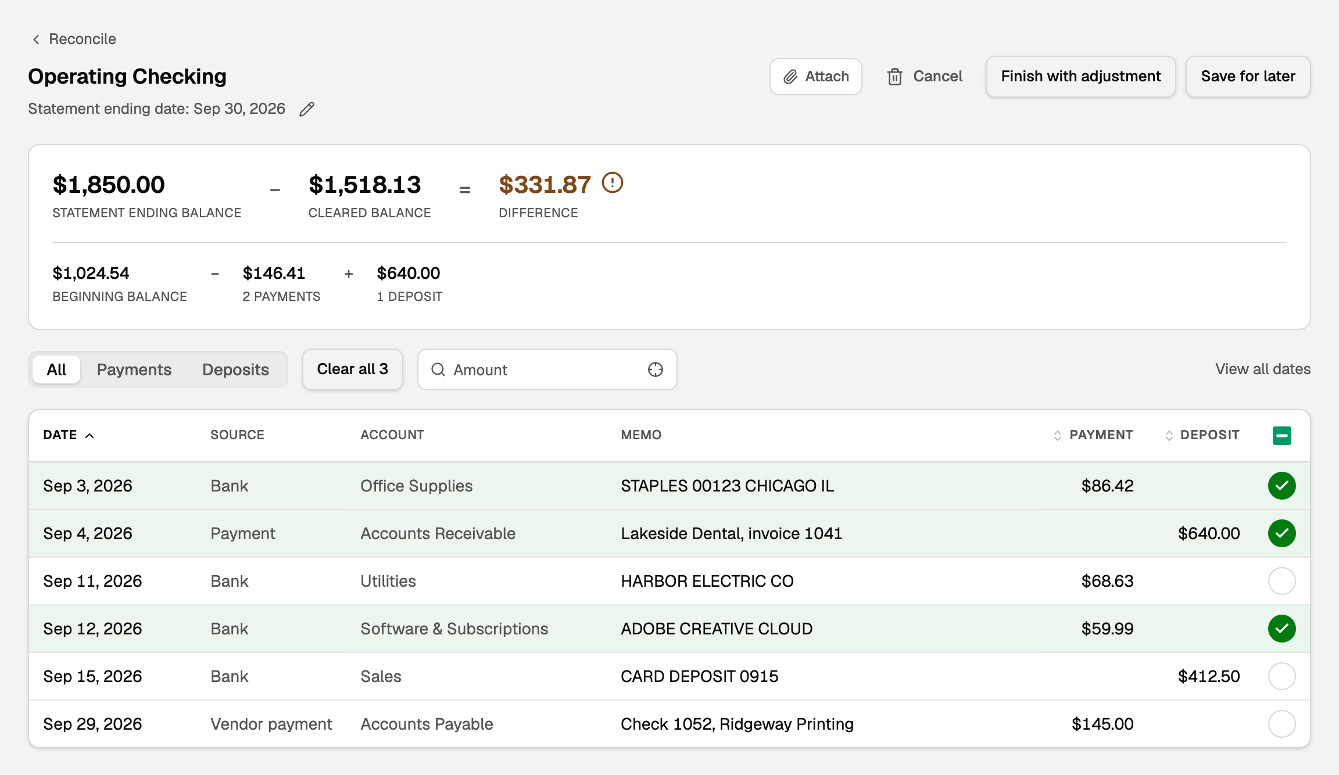
Task: Switch to the Payments tab
Action: pyautogui.click(x=134, y=369)
